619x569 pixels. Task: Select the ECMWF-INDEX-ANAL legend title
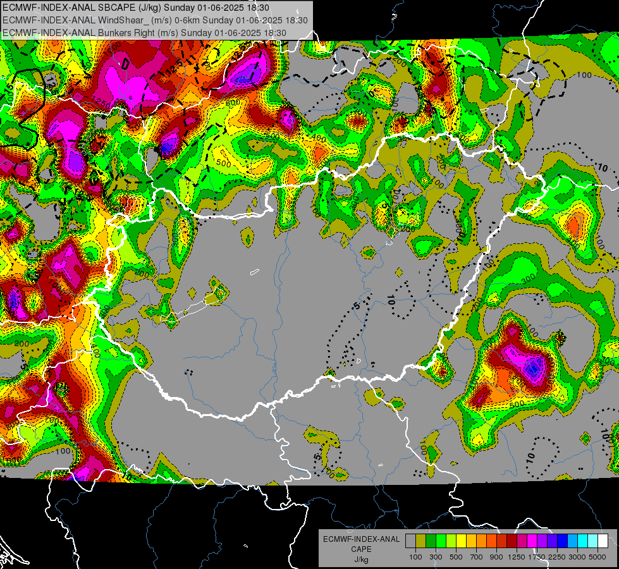point(361,539)
